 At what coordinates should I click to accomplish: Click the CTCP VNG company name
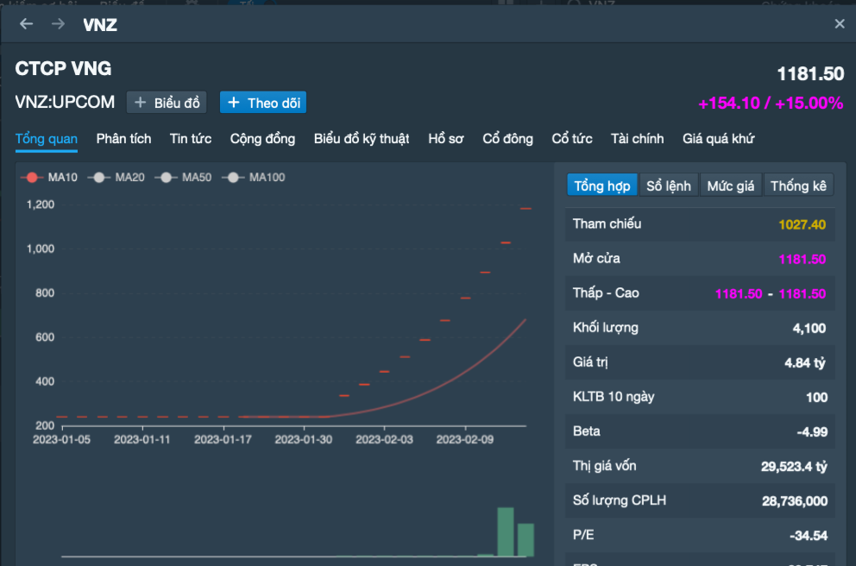point(63,68)
